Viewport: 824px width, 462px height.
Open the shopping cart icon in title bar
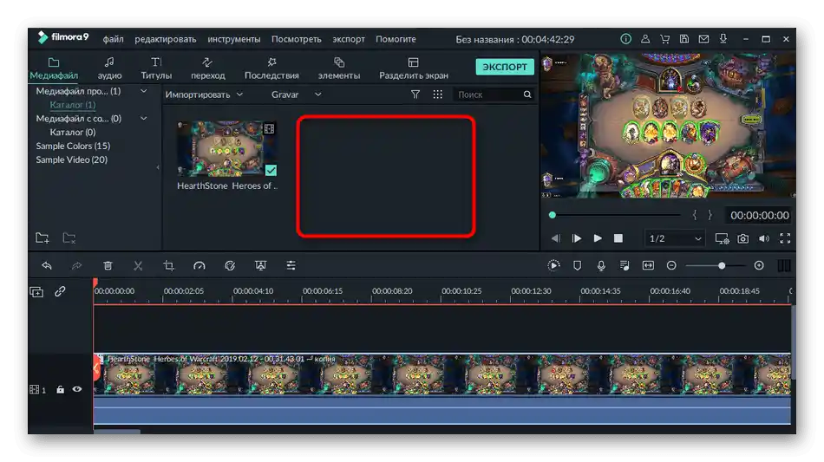(664, 39)
